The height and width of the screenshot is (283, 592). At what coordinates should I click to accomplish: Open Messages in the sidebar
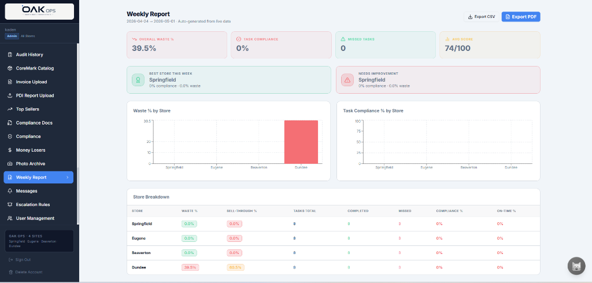point(39,191)
